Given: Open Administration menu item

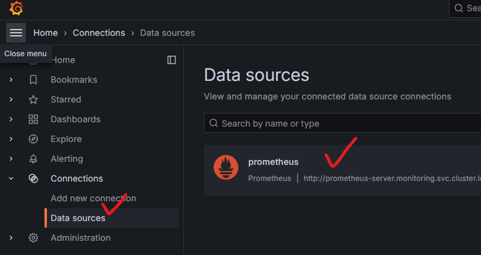Looking at the screenshot, I should [x=80, y=238].
